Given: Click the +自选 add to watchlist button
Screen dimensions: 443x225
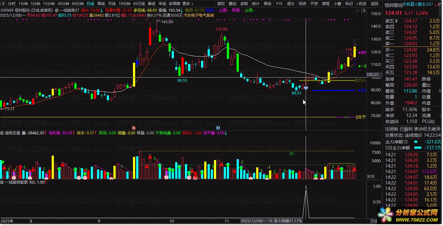Looking at the screenshot, I should tap(361, 4).
